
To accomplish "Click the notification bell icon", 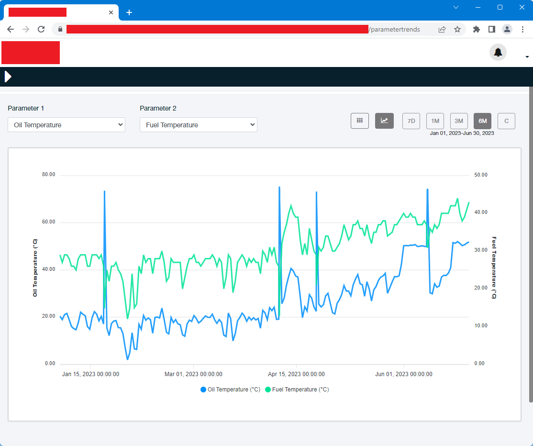I will 498,52.
